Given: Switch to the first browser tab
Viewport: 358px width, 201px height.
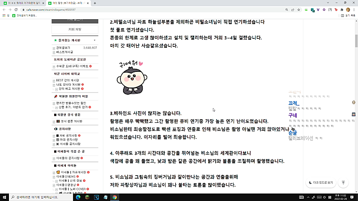Looking at the screenshot, I should (x=24, y=3).
